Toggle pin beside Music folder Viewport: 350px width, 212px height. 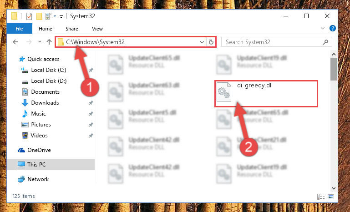coord(91,114)
